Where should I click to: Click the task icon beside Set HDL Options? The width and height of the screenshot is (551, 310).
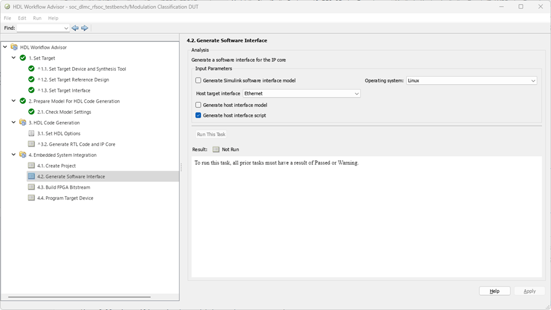coord(32,133)
